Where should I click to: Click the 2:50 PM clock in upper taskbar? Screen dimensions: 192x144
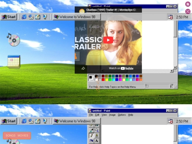182,17
